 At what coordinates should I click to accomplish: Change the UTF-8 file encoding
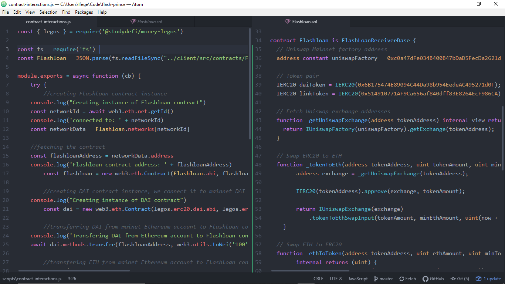click(336, 279)
